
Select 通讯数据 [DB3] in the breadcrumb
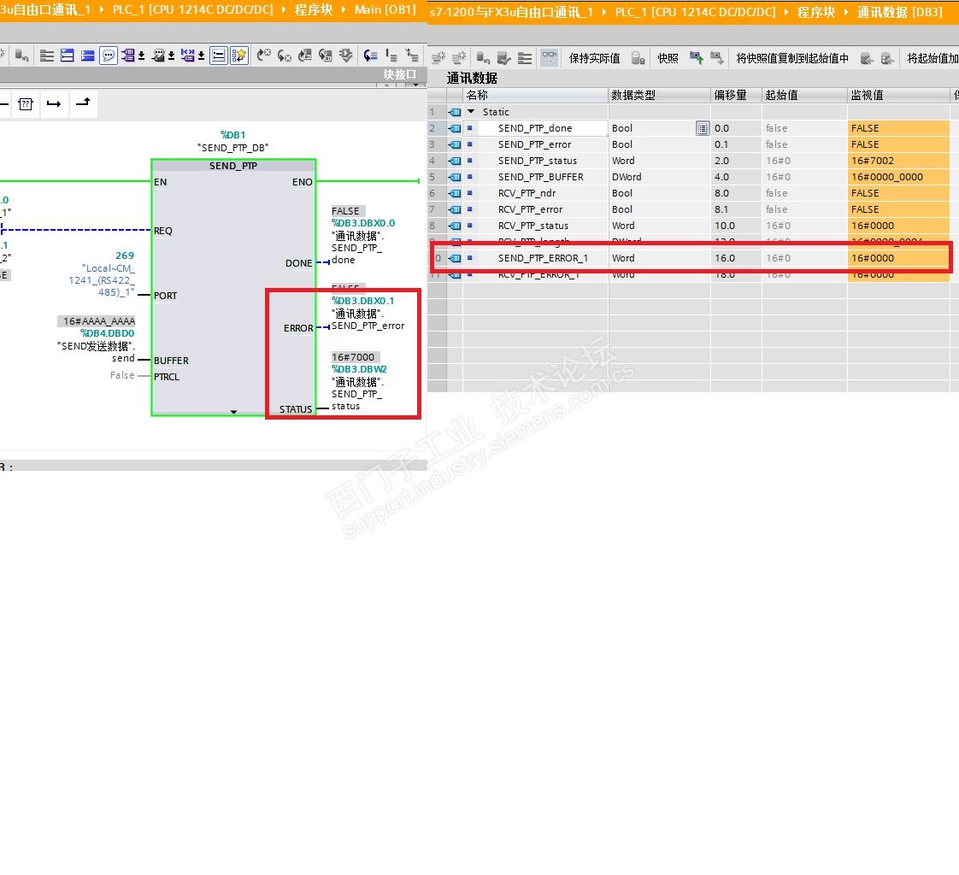tap(899, 12)
